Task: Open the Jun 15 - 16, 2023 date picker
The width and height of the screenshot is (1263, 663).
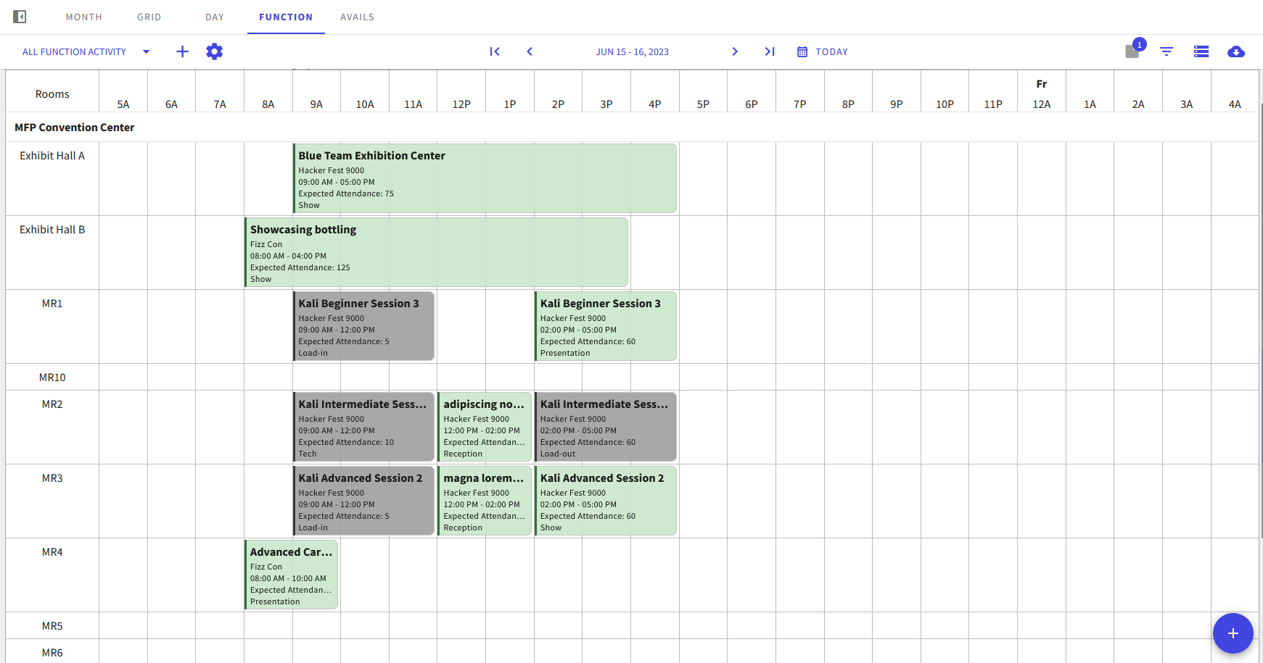Action: [x=632, y=51]
